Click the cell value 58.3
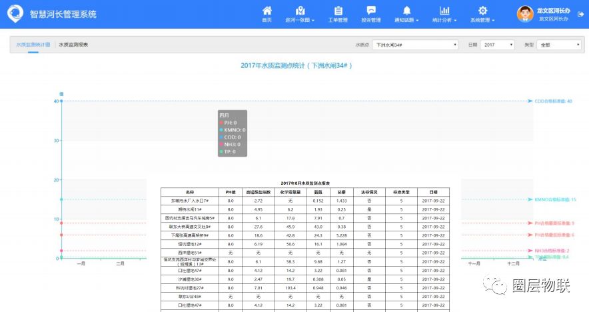This screenshot has height=312, width=589. pyautogui.click(x=291, y=261)
